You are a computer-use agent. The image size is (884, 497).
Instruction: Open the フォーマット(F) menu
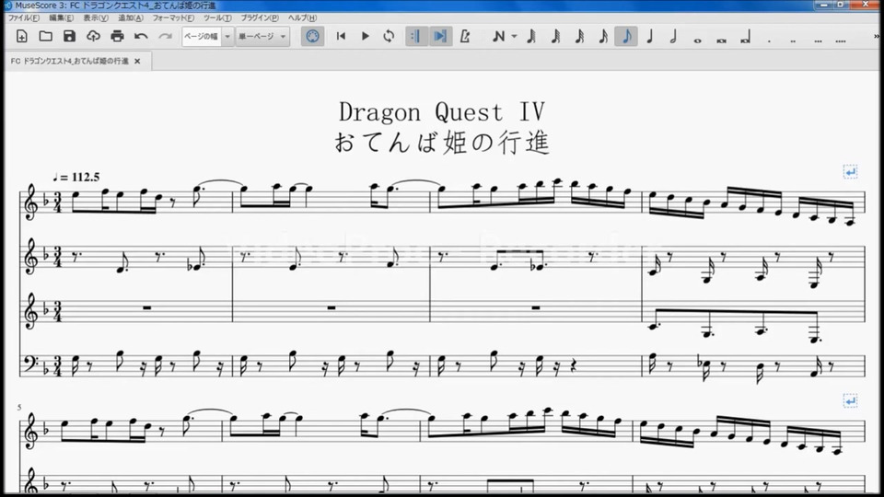173,18
